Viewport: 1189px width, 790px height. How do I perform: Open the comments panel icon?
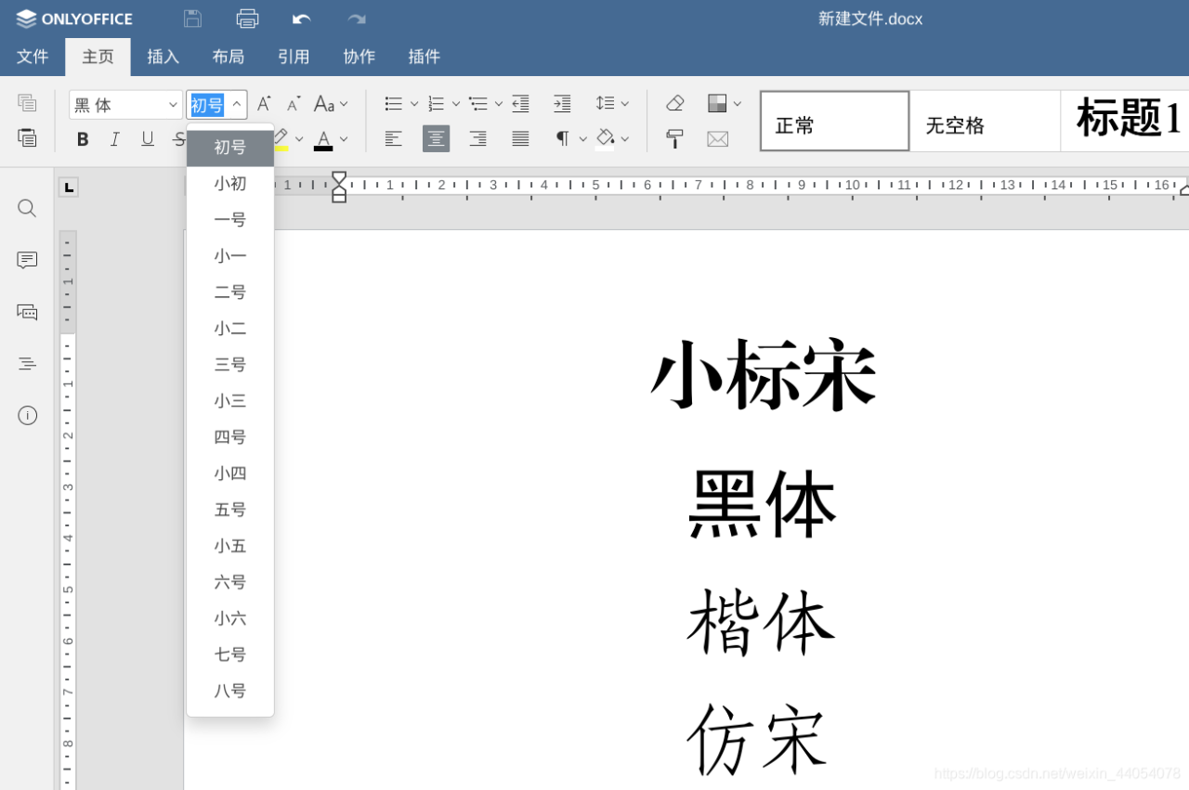26,260
